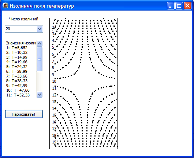Select list row 11: T=52,33
This screenshot has height=158, width=194.
[x=21, y=95]
